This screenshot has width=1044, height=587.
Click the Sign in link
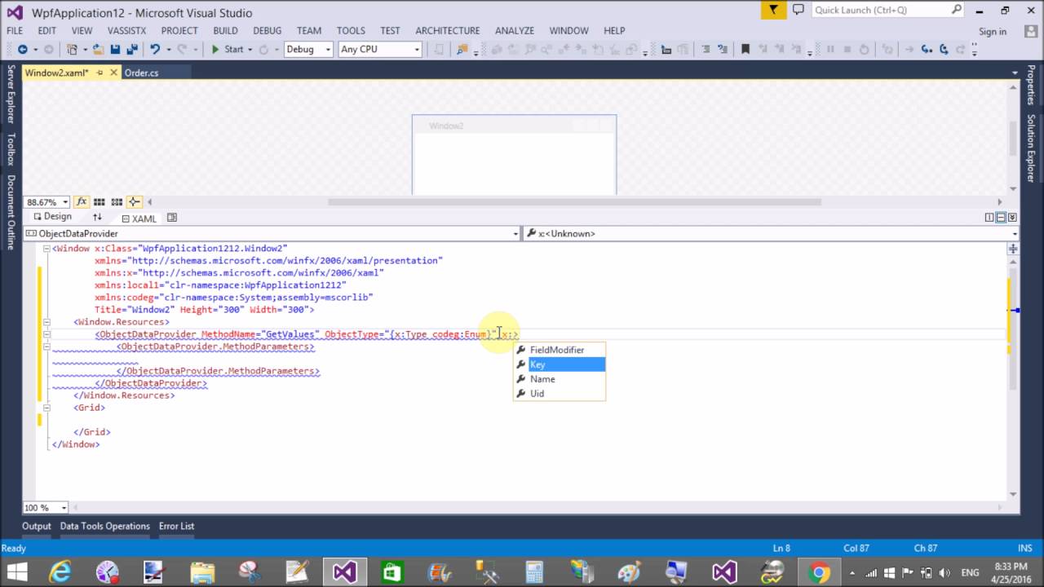pos(992,31)
